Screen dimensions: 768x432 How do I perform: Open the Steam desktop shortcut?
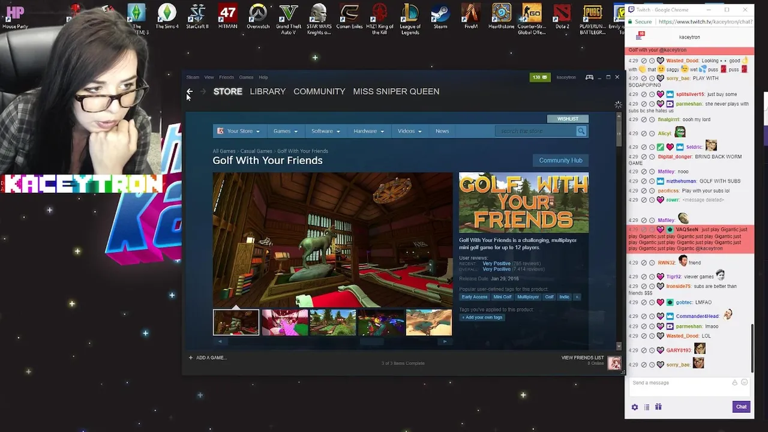[440, 17]
